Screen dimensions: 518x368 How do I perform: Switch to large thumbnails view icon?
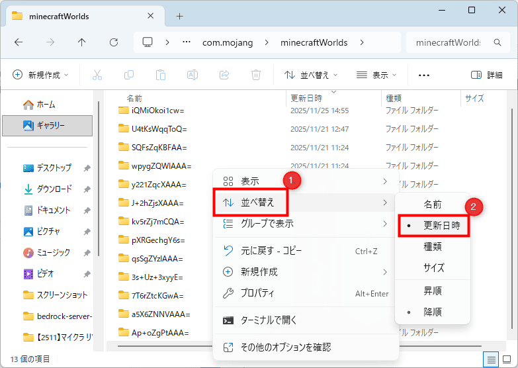[507, 360]
